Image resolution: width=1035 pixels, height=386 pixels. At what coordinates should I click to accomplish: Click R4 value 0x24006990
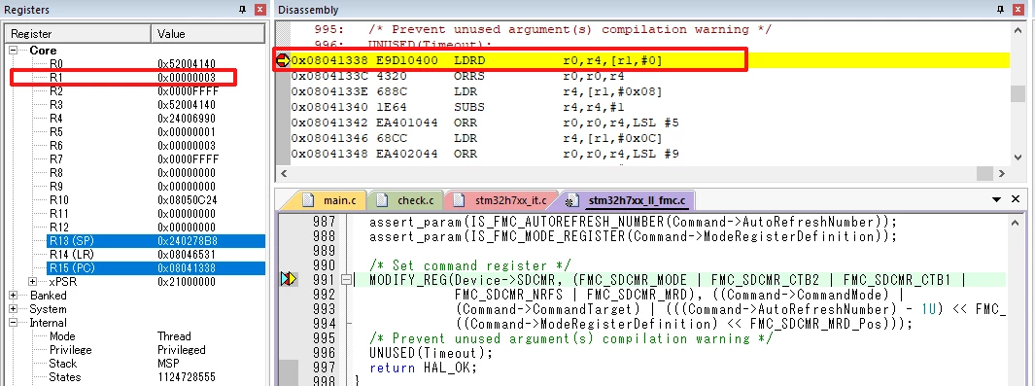coord(187,119)
